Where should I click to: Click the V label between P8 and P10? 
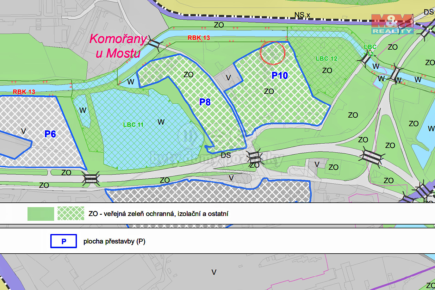228,78
